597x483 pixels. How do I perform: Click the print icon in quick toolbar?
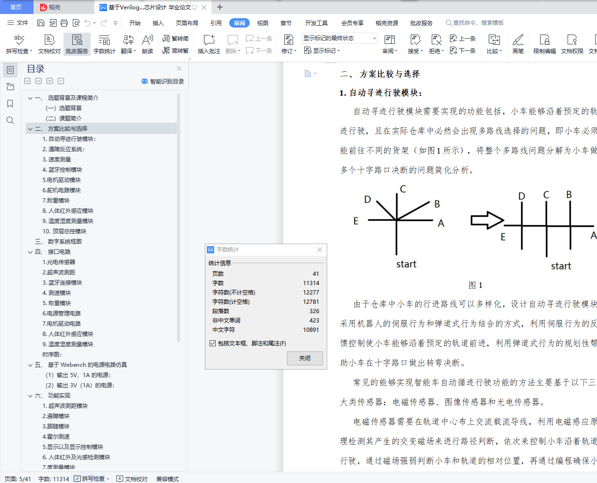(64, 23)
